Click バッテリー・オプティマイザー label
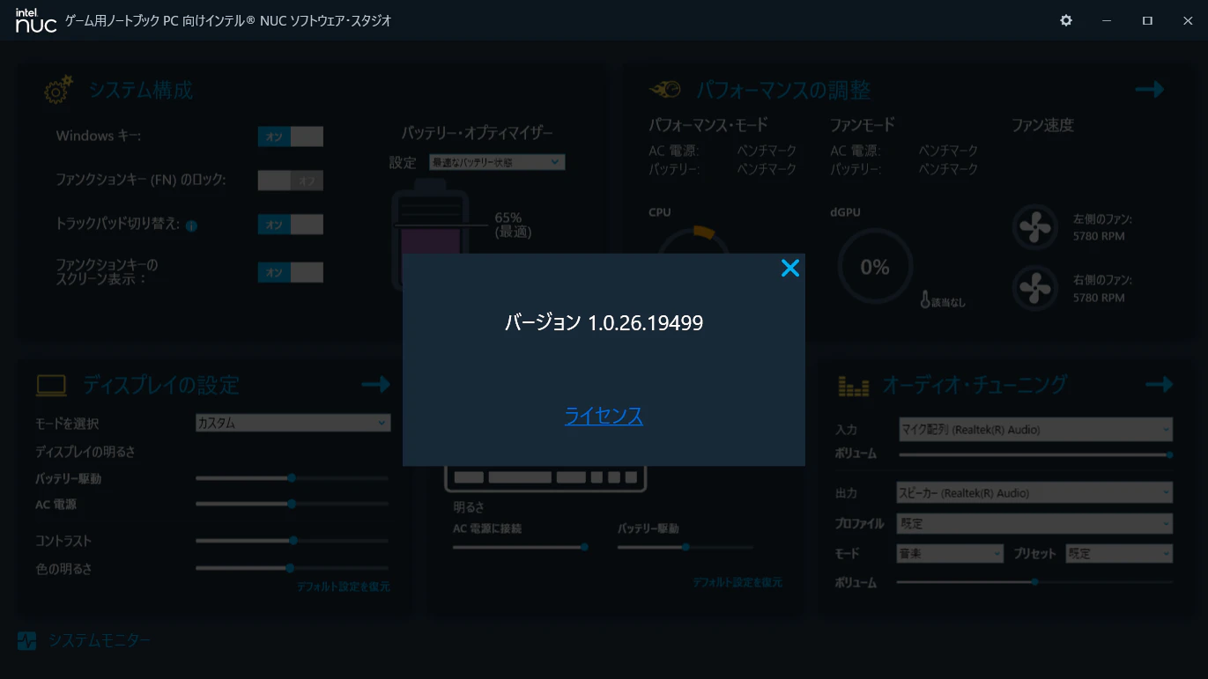The width and height of the screenshot is (1208, 679). point(478,133)
